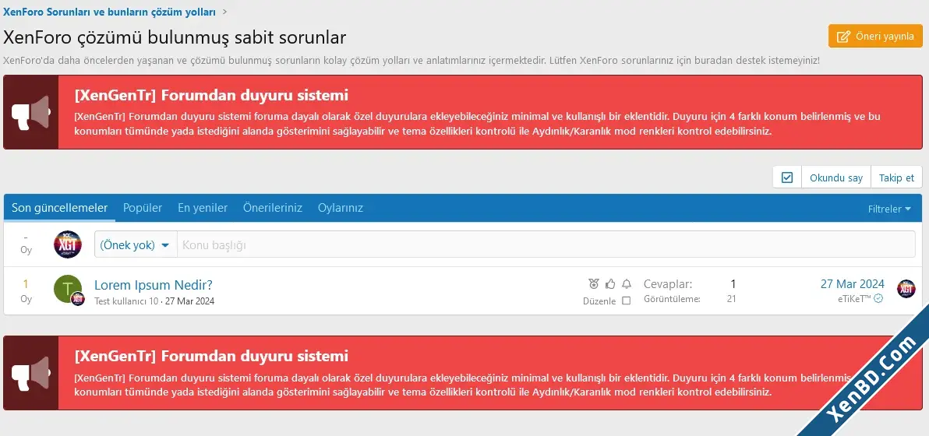This screenshot has width=929, height=436.
Task: Open the (Önek yok) prefix dropdown
Action: (136, 244)
